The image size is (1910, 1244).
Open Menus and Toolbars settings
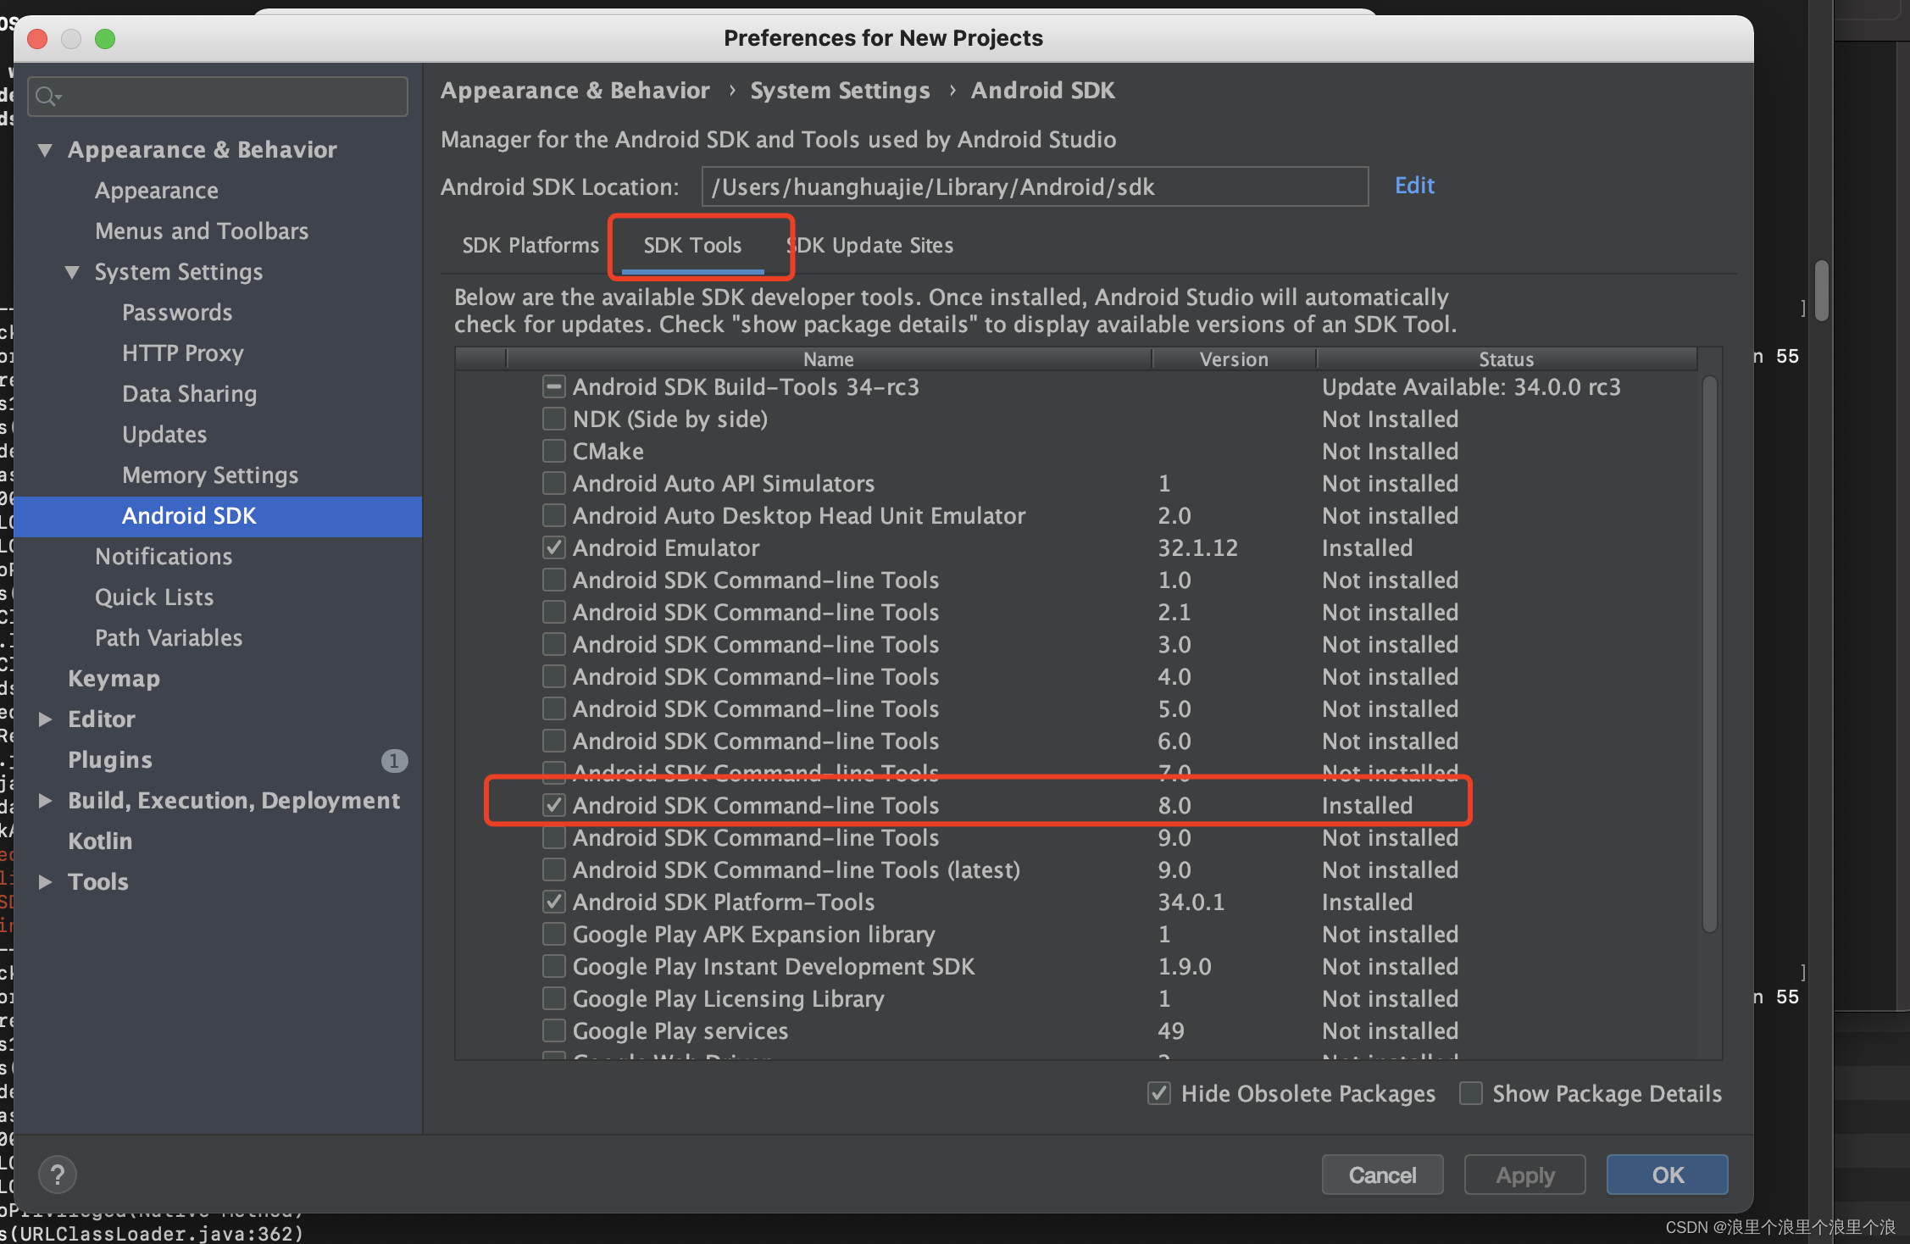202,231
